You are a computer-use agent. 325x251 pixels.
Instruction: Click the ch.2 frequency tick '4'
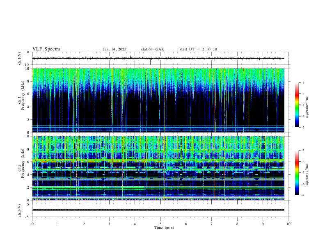(28, 175)
